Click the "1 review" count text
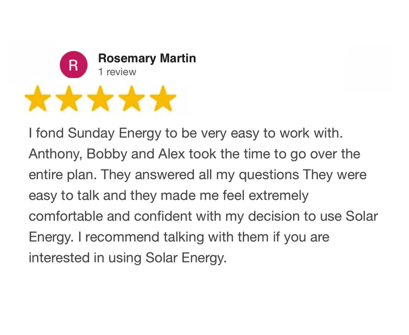 tap(117, 72)
